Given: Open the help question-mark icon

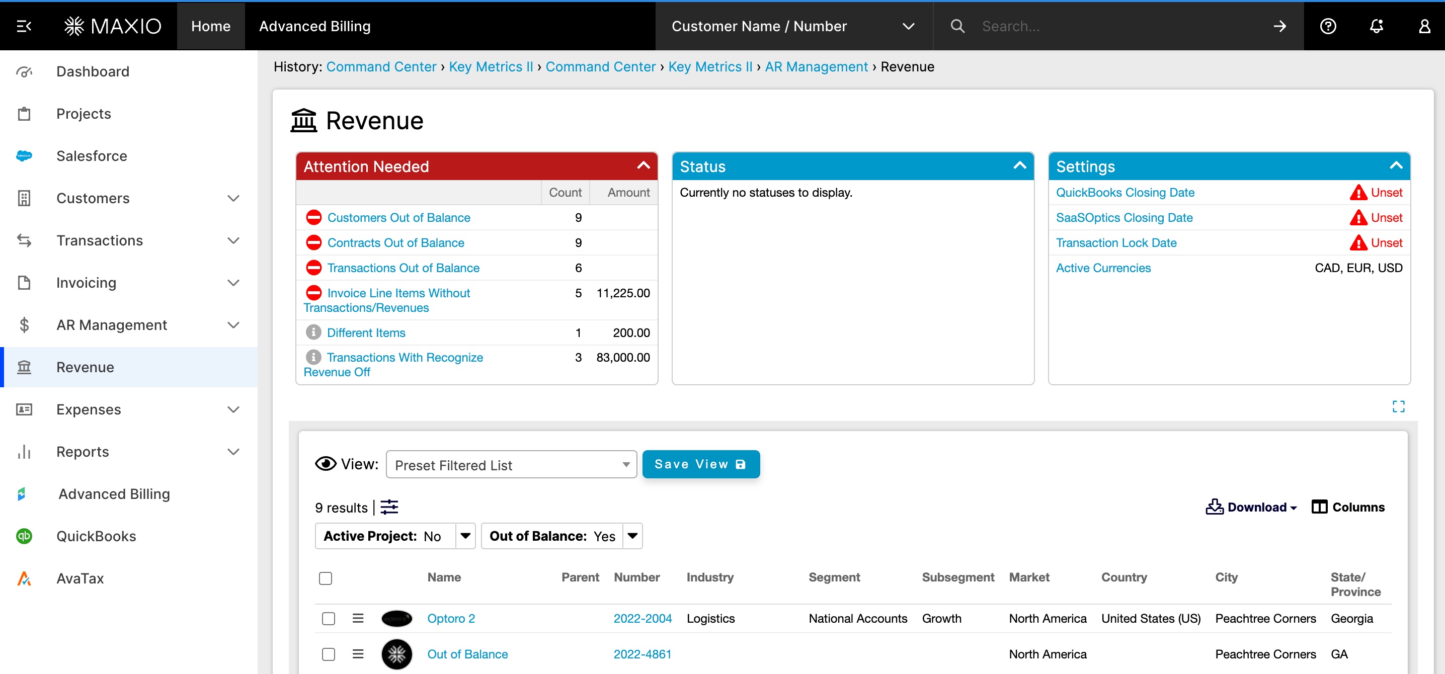Looking at the screenshot, I should (1328, 26).
